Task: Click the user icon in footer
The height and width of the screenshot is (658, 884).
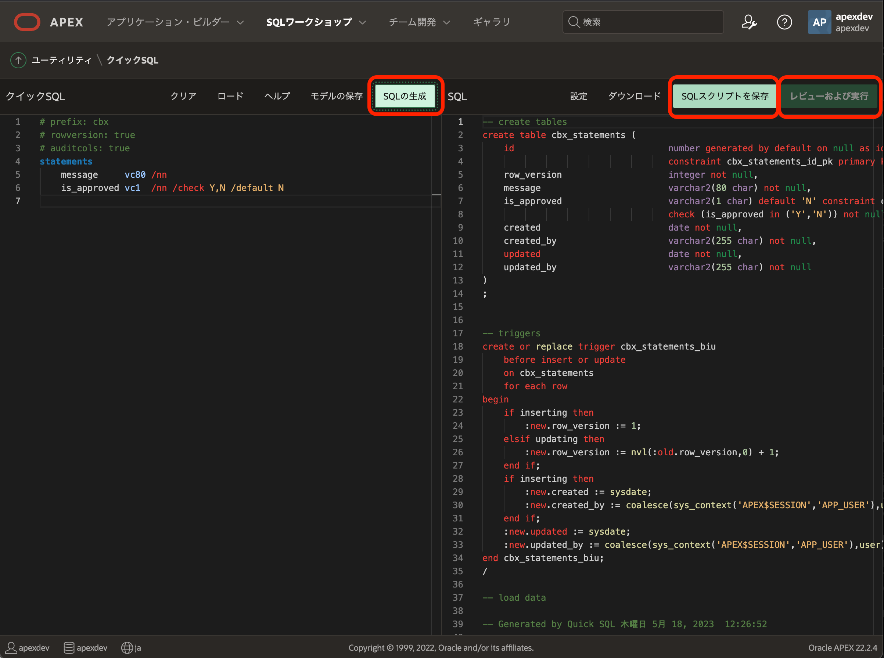Action: 11,648
